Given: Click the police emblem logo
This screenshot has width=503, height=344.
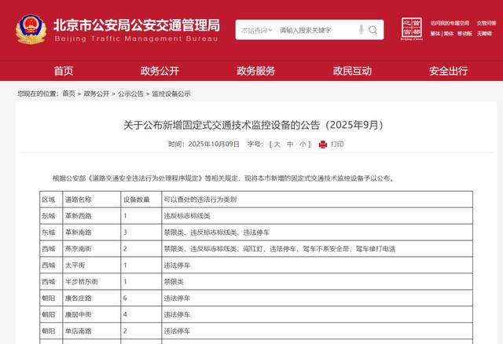Looking at the screenshot, I should (30, 29).
